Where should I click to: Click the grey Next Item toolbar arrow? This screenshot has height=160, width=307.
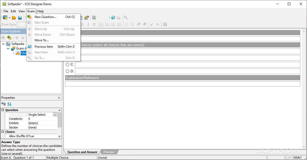click(x=119, y=18)
